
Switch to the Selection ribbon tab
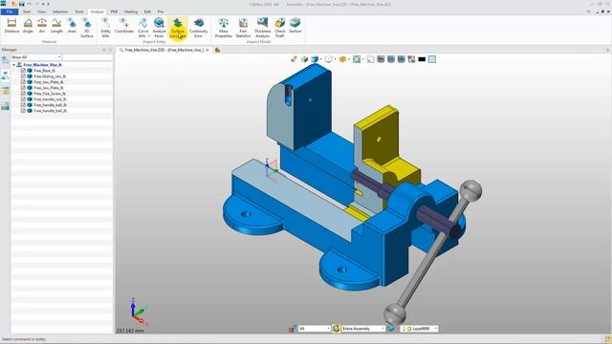(59, 11)
